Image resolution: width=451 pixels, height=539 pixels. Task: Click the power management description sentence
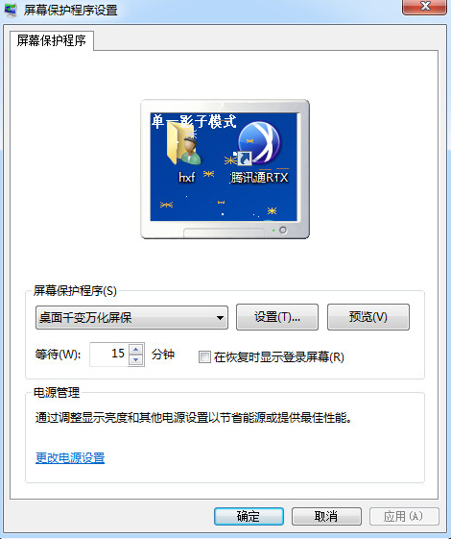point(194,418)
